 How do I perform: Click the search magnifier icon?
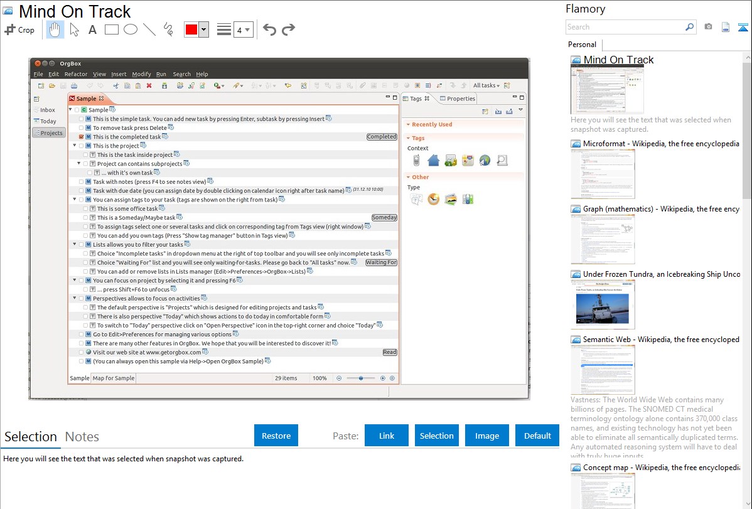pos(689,27)
